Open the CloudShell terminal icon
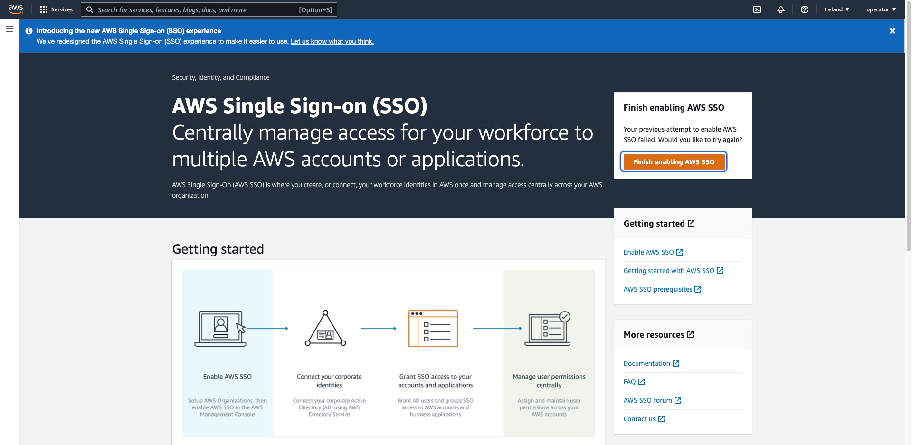912x445 pixels. pyautogui.click(x=757, y=9)
